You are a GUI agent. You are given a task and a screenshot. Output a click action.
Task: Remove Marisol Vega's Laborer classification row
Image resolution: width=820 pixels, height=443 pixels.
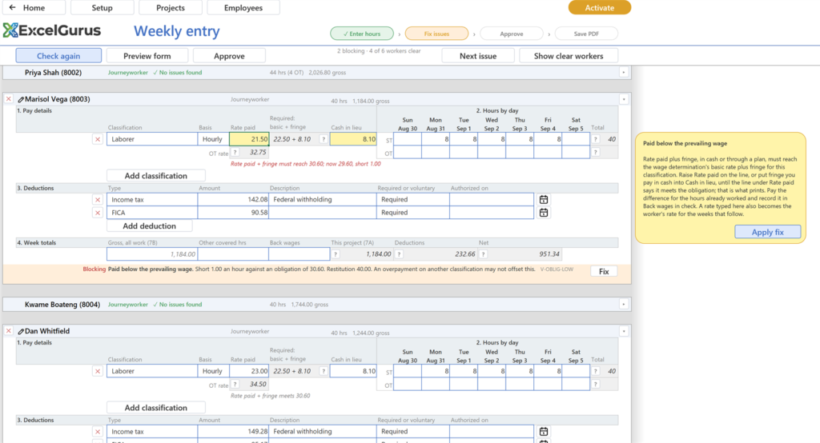coord(97,139)
